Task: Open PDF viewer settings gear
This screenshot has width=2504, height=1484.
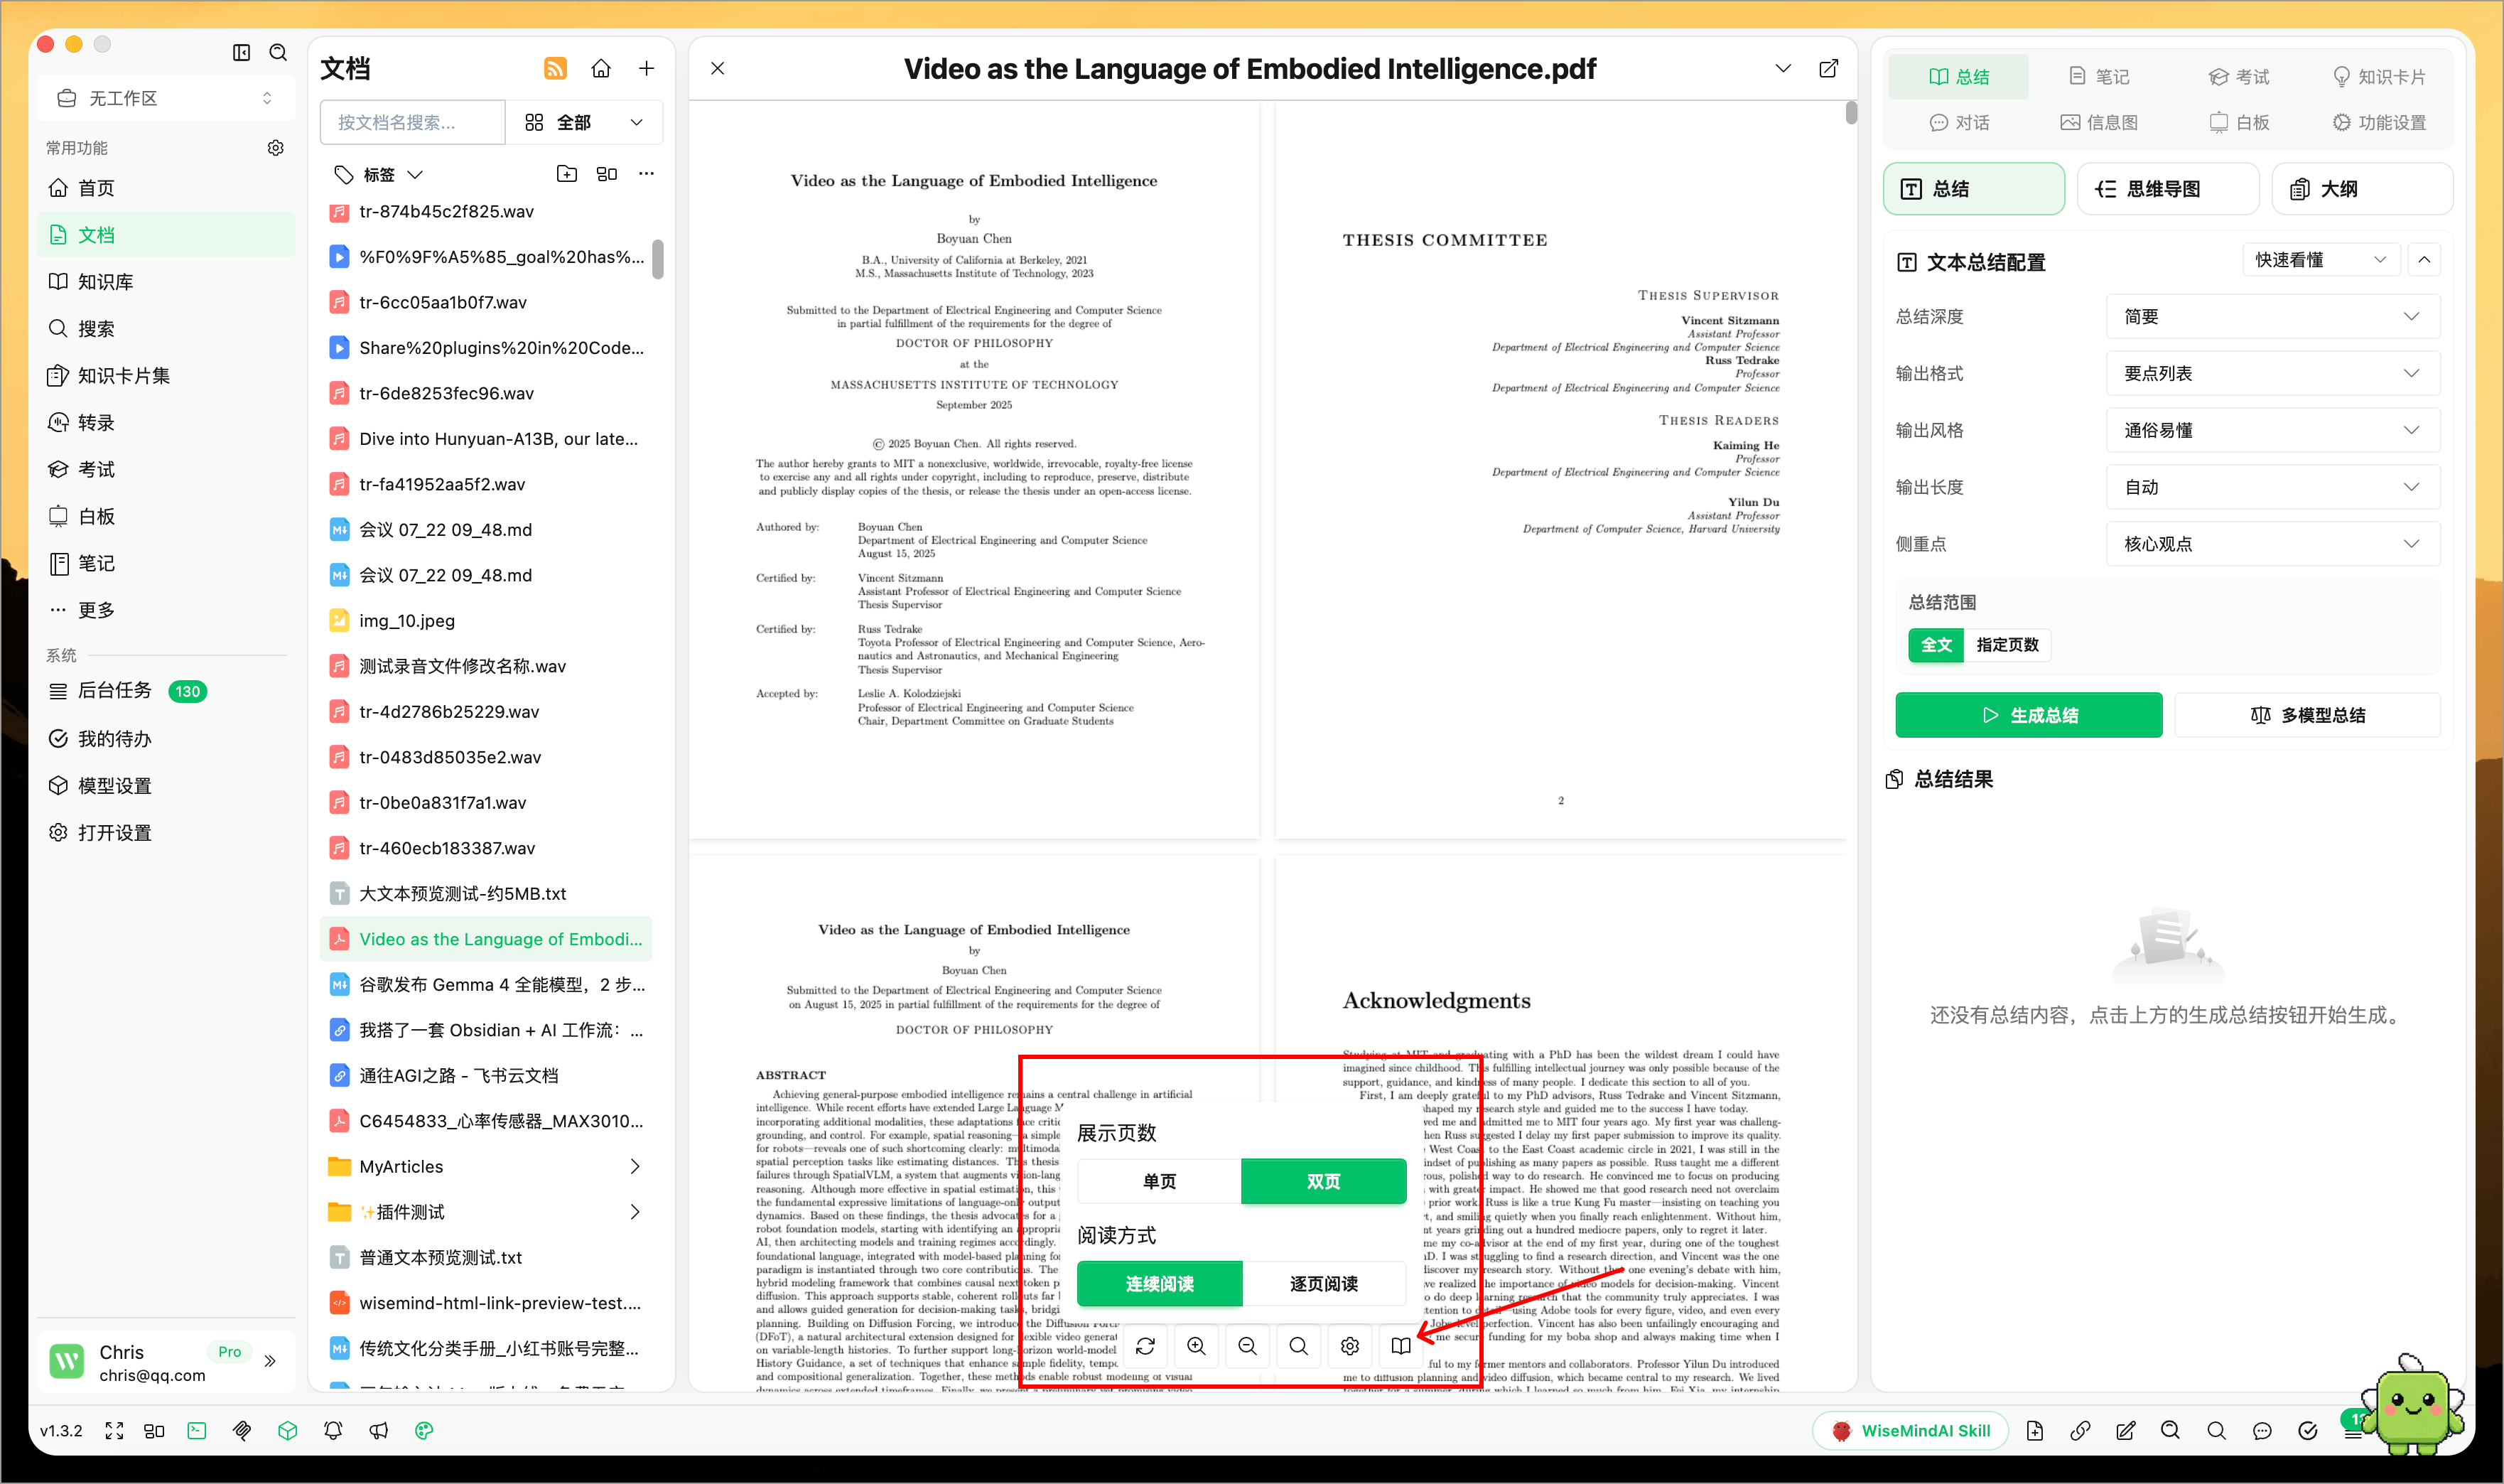Action: click(x=1349, y=1346)
